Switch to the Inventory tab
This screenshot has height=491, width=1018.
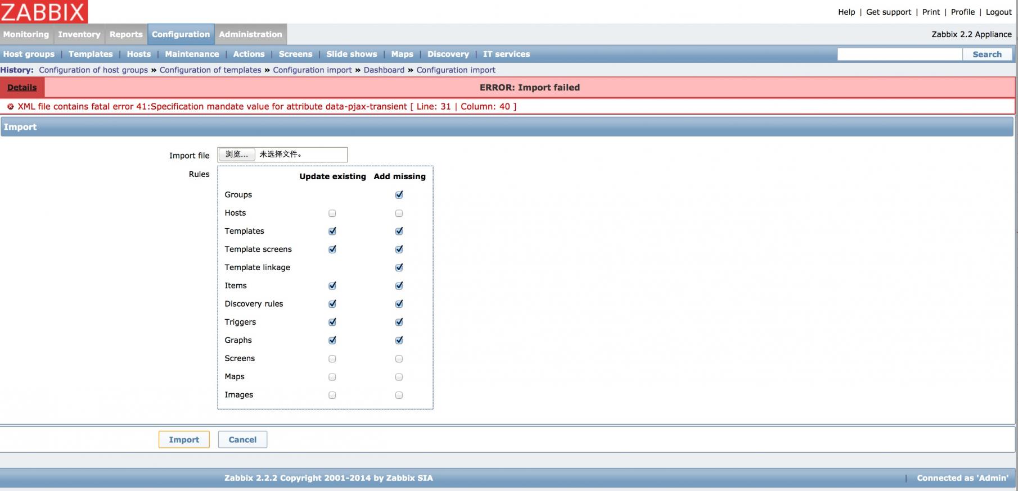pos(79,34)
